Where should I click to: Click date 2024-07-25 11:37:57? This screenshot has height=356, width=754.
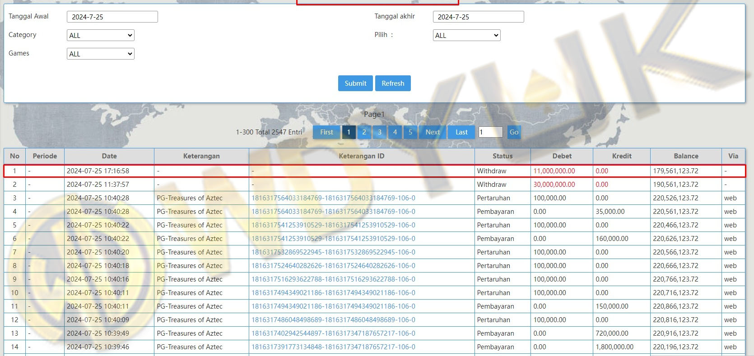coord(98,185)
